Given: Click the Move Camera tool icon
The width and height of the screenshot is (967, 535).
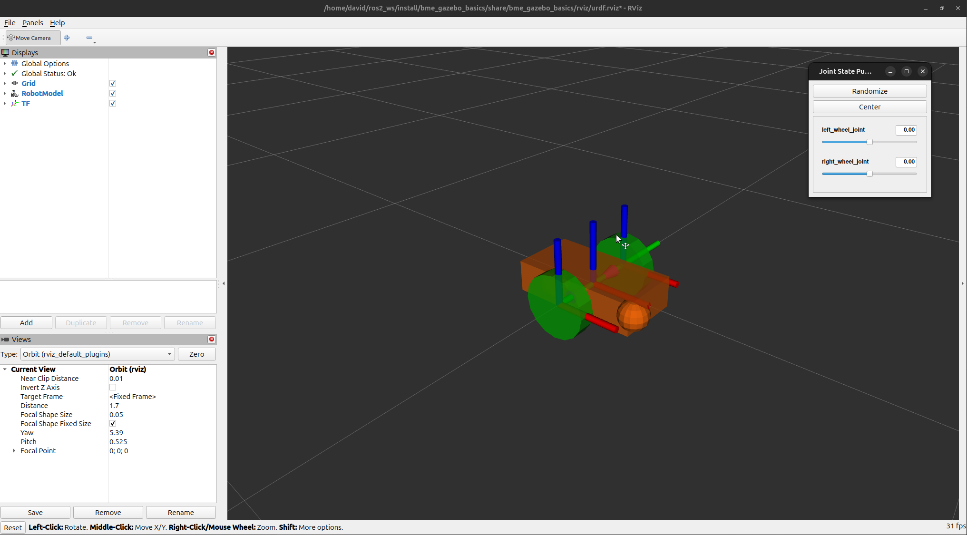Looking at the screenshot, I should point(11,38).
